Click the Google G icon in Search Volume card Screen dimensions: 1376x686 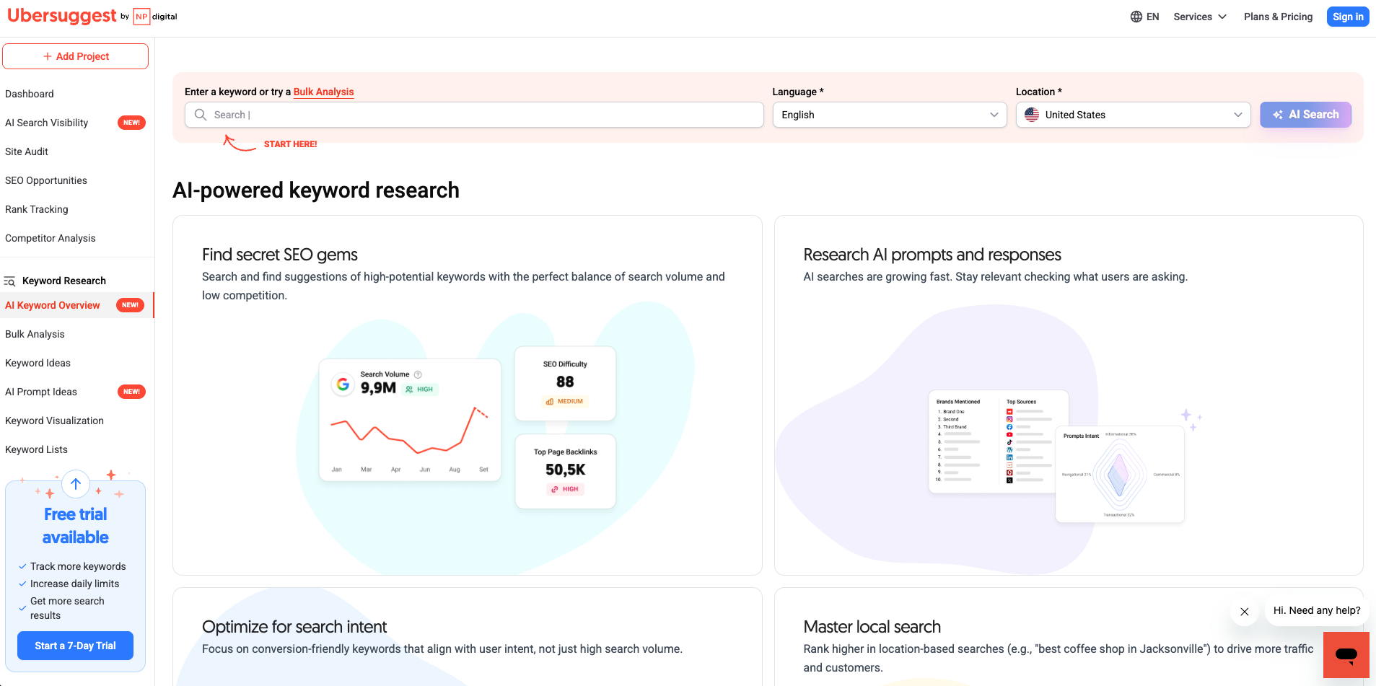click(x=343, y=384)
